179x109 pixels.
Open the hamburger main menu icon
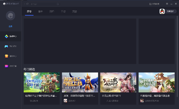pyautogui.click(x=167, y=4)
